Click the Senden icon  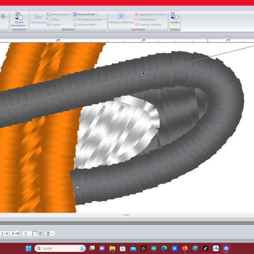click(174, 16)
